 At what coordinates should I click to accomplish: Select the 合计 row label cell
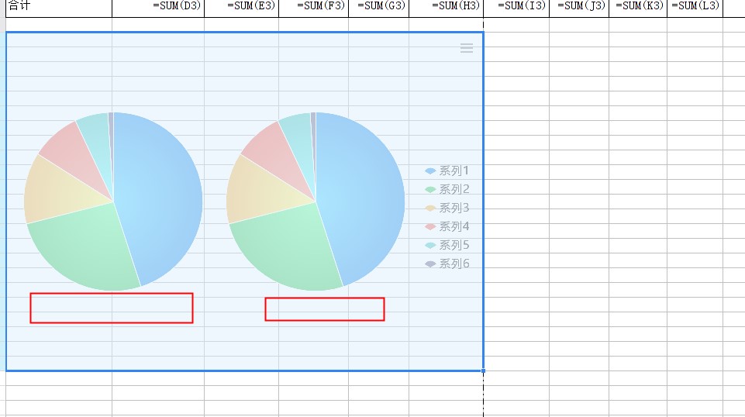(x=59, y=9)
